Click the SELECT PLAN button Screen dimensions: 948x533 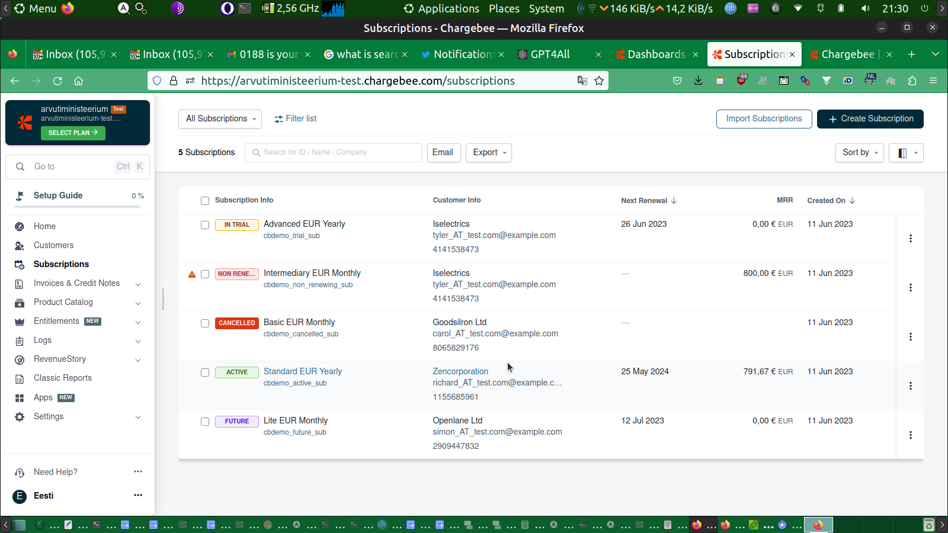[x=73, y=133]
